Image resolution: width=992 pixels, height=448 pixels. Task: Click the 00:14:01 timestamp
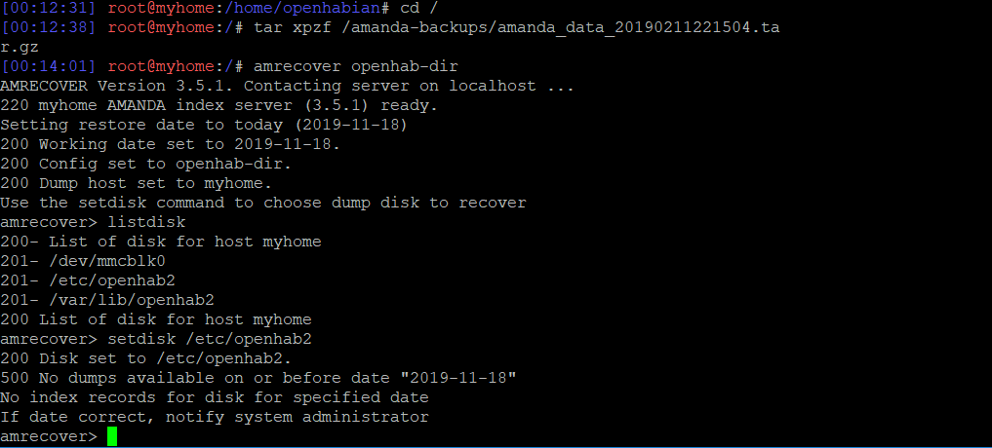click(x=49, y=66)
